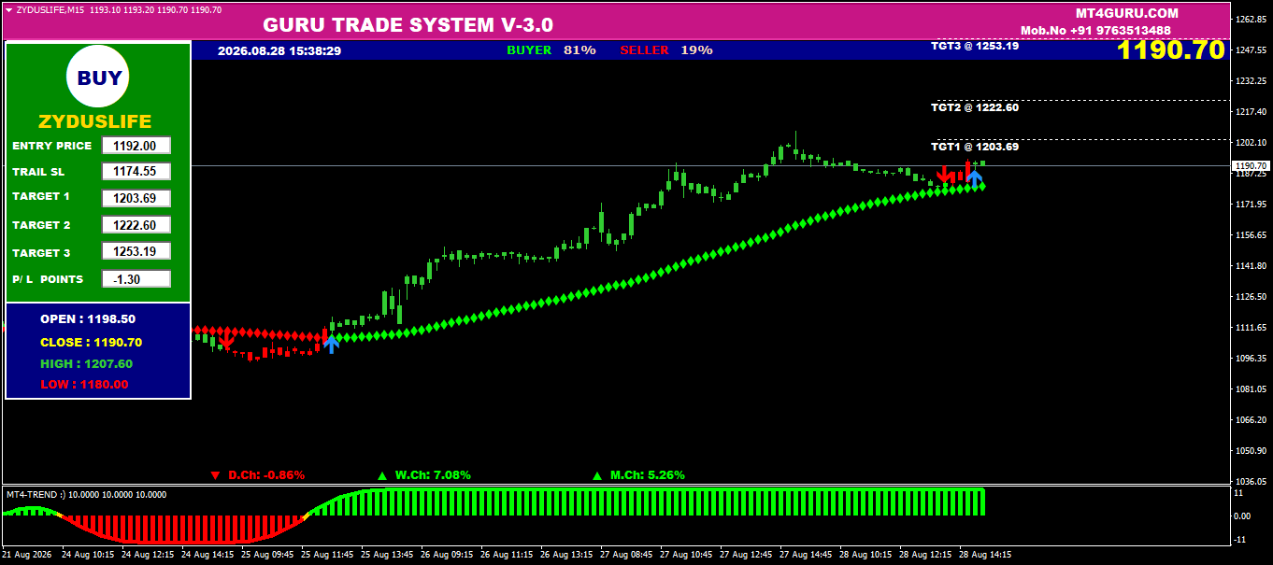Screen dimensions: 1273x565
Task: Click the red section of trend histogram
Action: pyautogui.click(x=178, y=529)
